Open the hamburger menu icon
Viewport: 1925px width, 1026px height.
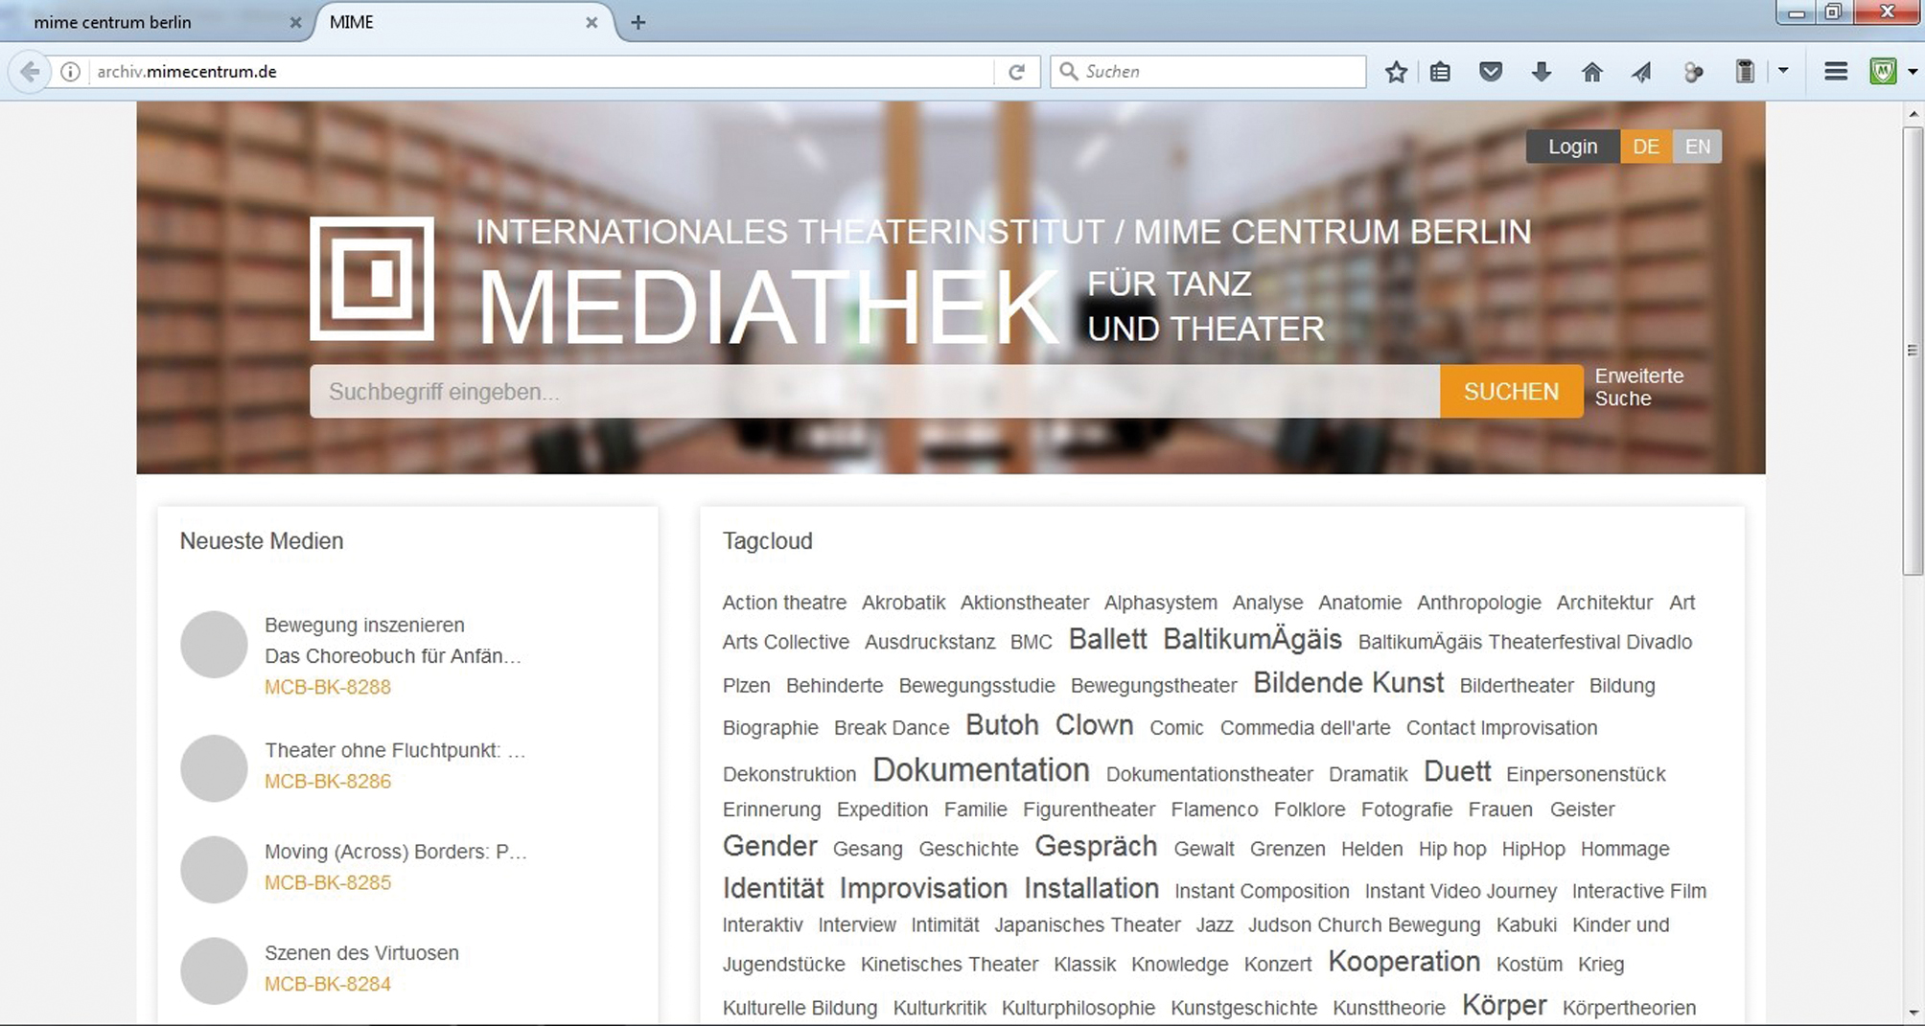point(1835,72)
